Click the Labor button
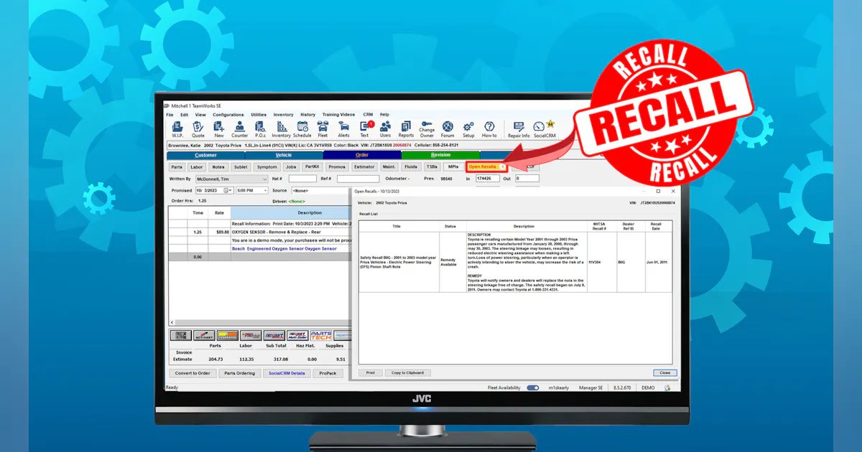 197,166
